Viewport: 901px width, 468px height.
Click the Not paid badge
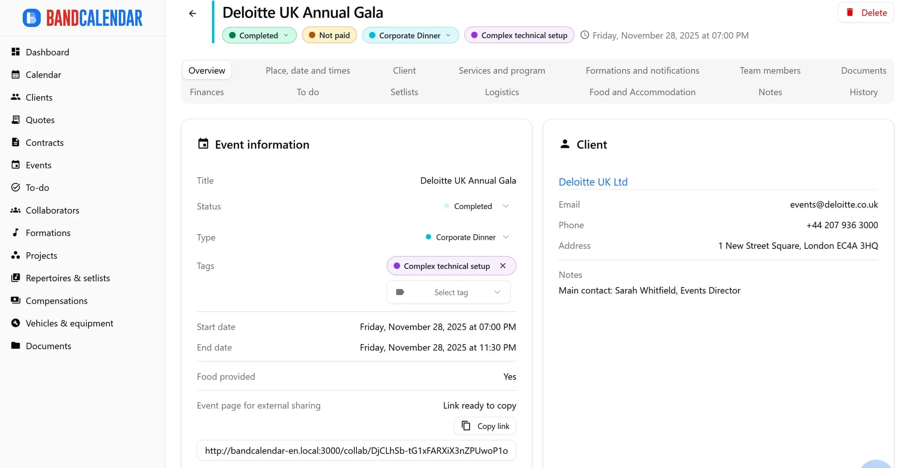coord(329,35)
